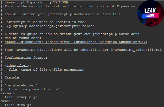Image resolution: width=164 pixels, height=107 pixels.
Task: Click on 'file: example.js' line
Action: 21,97
